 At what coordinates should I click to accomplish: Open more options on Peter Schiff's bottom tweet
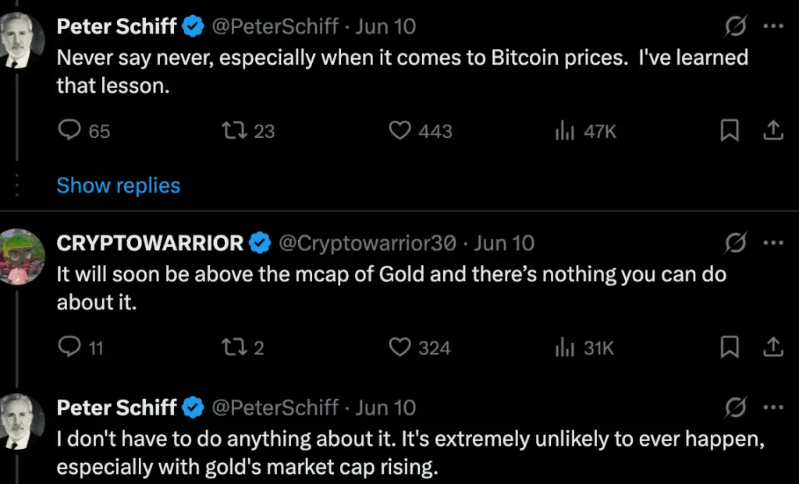[772, 407]
